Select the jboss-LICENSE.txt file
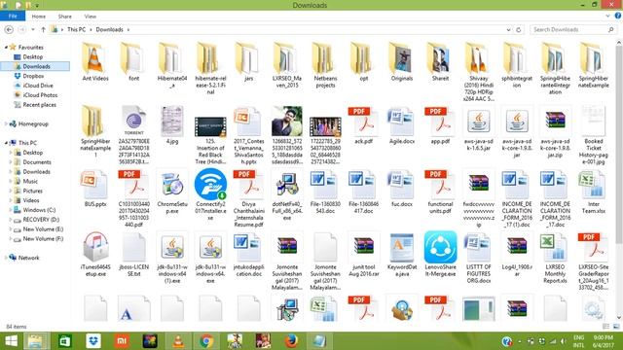 [x=134, y=254]
